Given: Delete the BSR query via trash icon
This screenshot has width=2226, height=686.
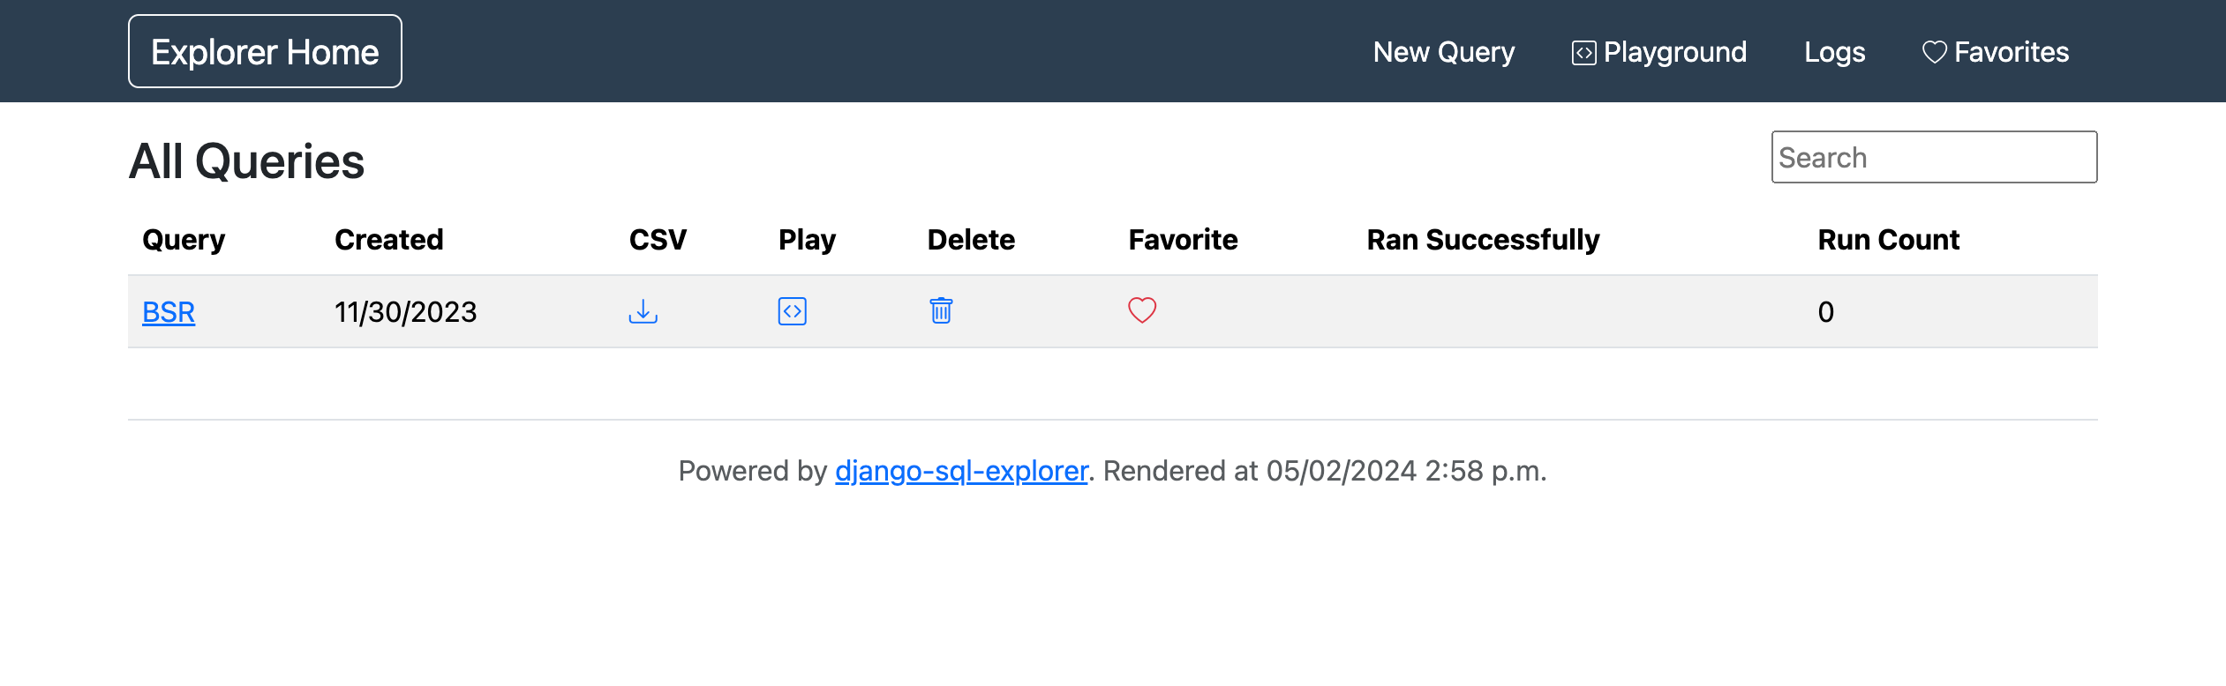Looking at the screenshot, I should 941,310.
